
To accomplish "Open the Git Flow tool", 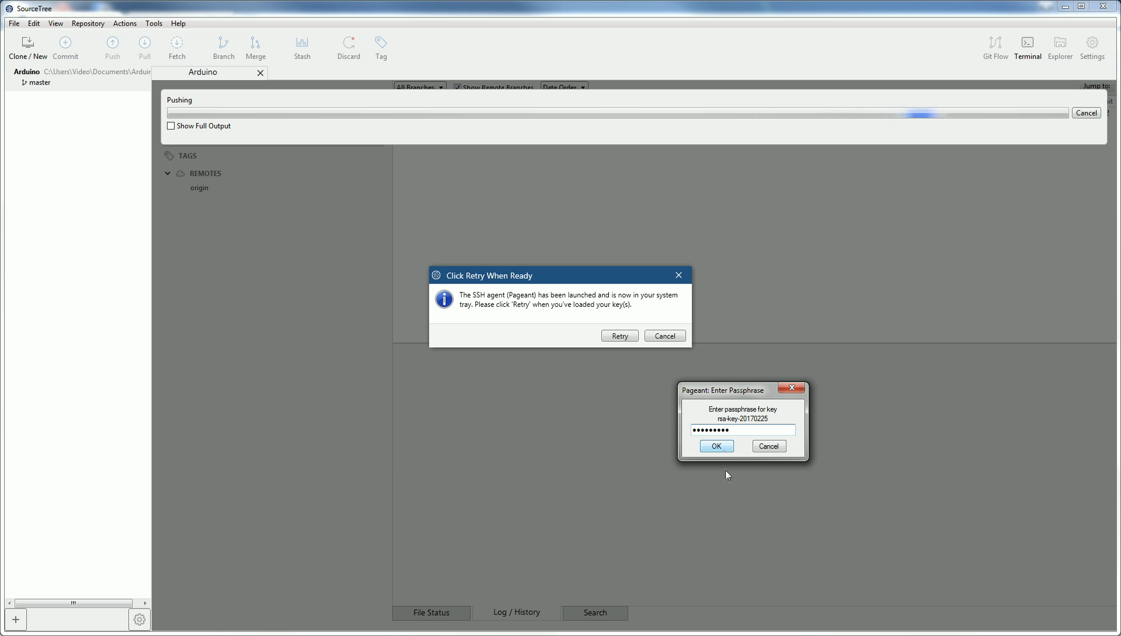I will [x=995, y=48].
